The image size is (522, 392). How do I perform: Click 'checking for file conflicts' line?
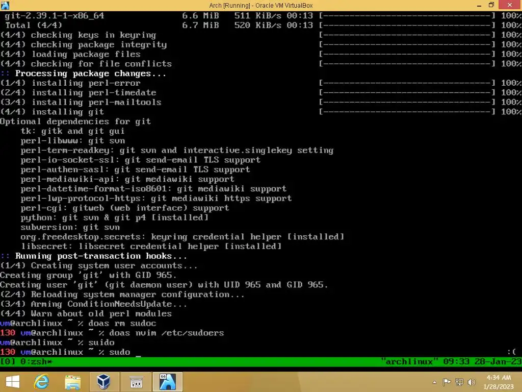point(86,64)
